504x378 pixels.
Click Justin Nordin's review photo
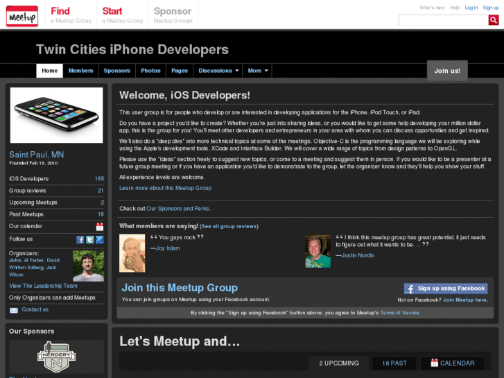click(318, 251)
